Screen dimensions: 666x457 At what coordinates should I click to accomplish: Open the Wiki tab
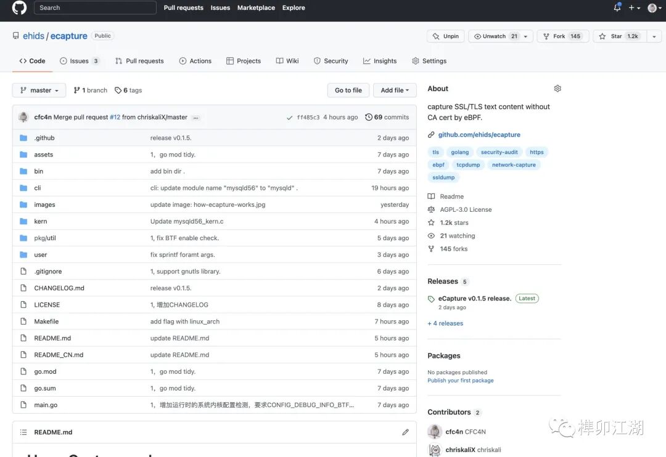click(x=287, y=61)
